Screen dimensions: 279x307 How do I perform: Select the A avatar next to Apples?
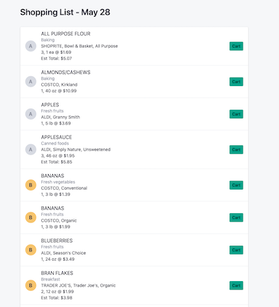pyautogui.click(x=31, y=114)
